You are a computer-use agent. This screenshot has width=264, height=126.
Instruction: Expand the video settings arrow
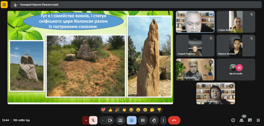(103, 120)
